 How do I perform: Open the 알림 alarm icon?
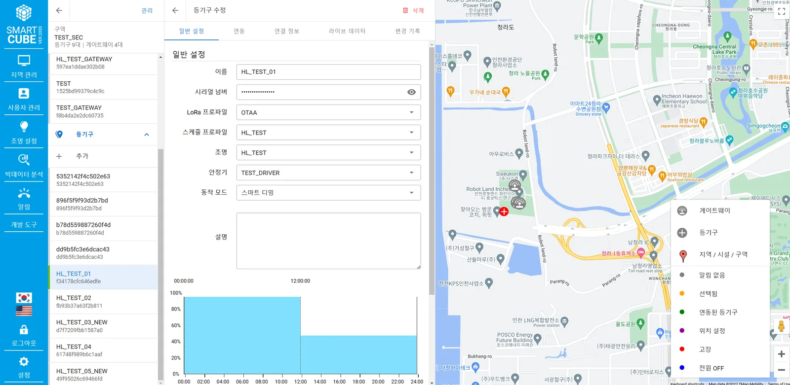pyautogui.click(x=24, y=193)
